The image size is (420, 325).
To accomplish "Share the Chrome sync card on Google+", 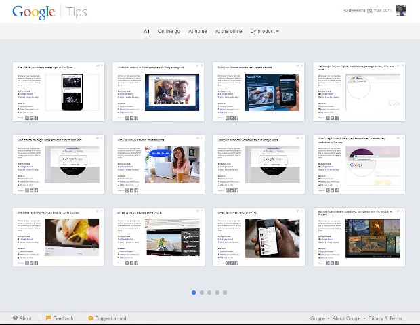I will click(x=228, y=118).
